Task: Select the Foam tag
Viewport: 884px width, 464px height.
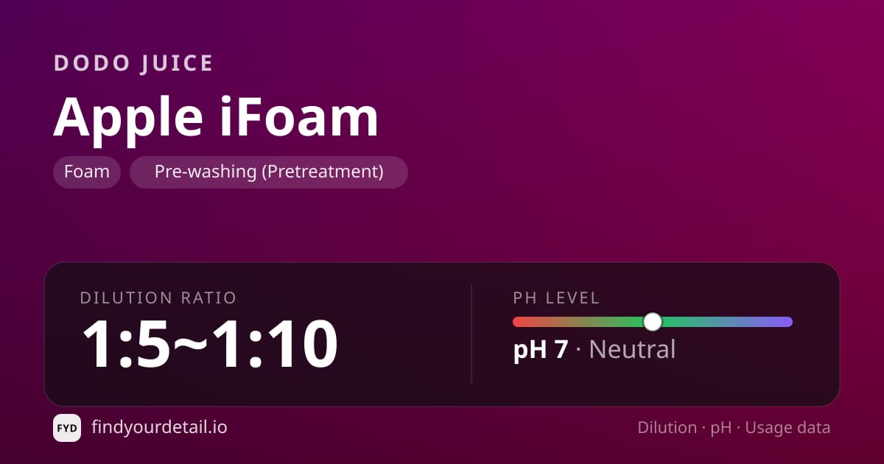Action: click(87, 172)
